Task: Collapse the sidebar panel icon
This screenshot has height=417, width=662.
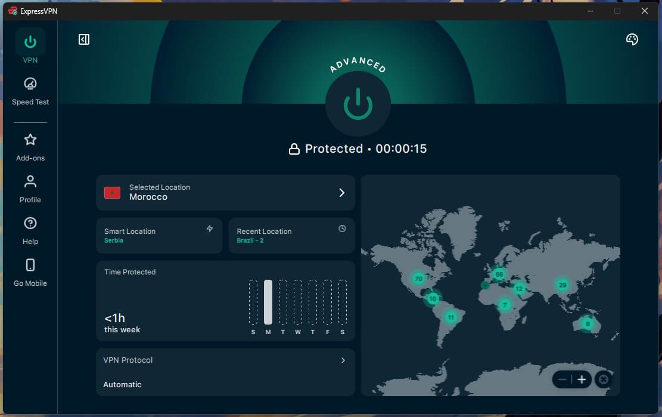Action: (x=83, y=39)
